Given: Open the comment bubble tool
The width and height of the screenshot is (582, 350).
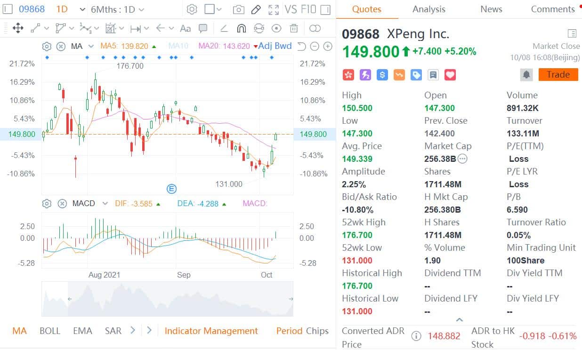Looking at the screenshot, I should pos(203,28).
